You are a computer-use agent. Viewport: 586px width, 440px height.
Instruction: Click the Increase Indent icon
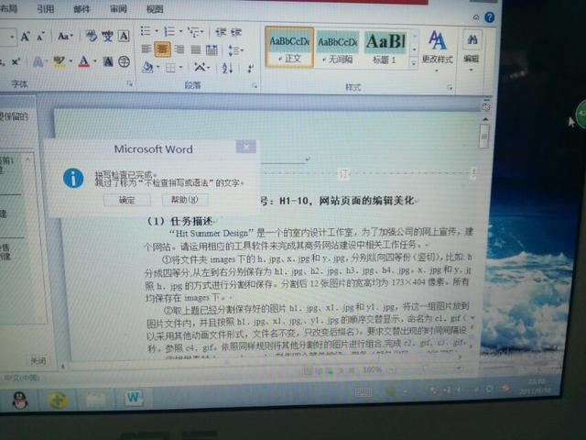236,33
